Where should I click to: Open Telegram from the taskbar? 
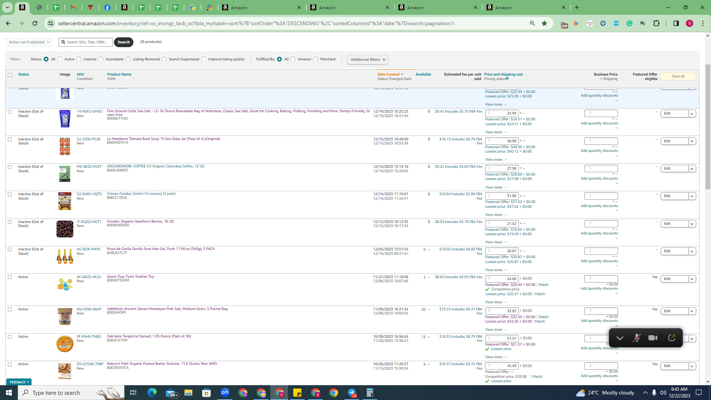[352, 393]
